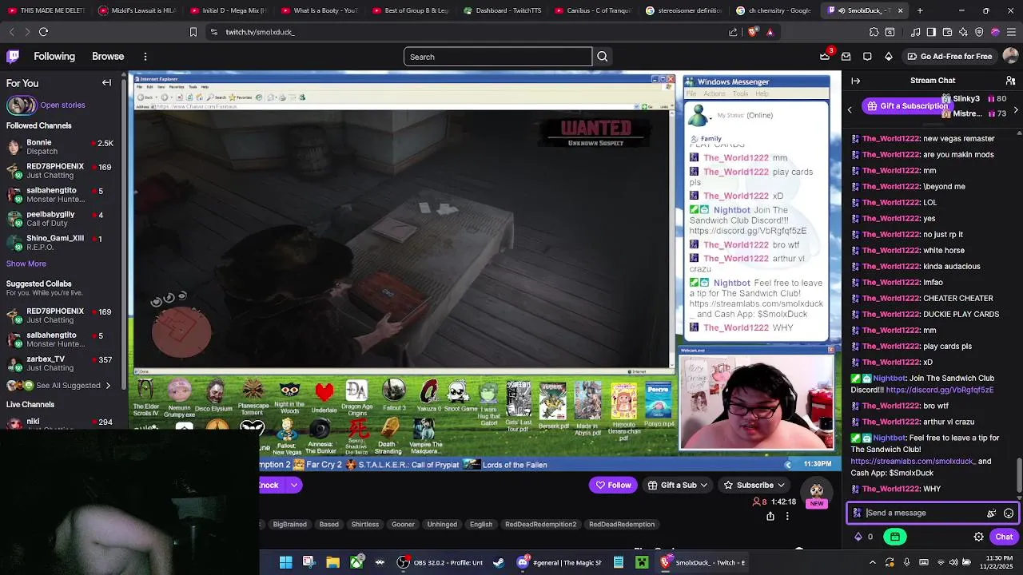
Task: Switch to Mizkif's Lawsuit browser tab
Action: click(137, 10)
